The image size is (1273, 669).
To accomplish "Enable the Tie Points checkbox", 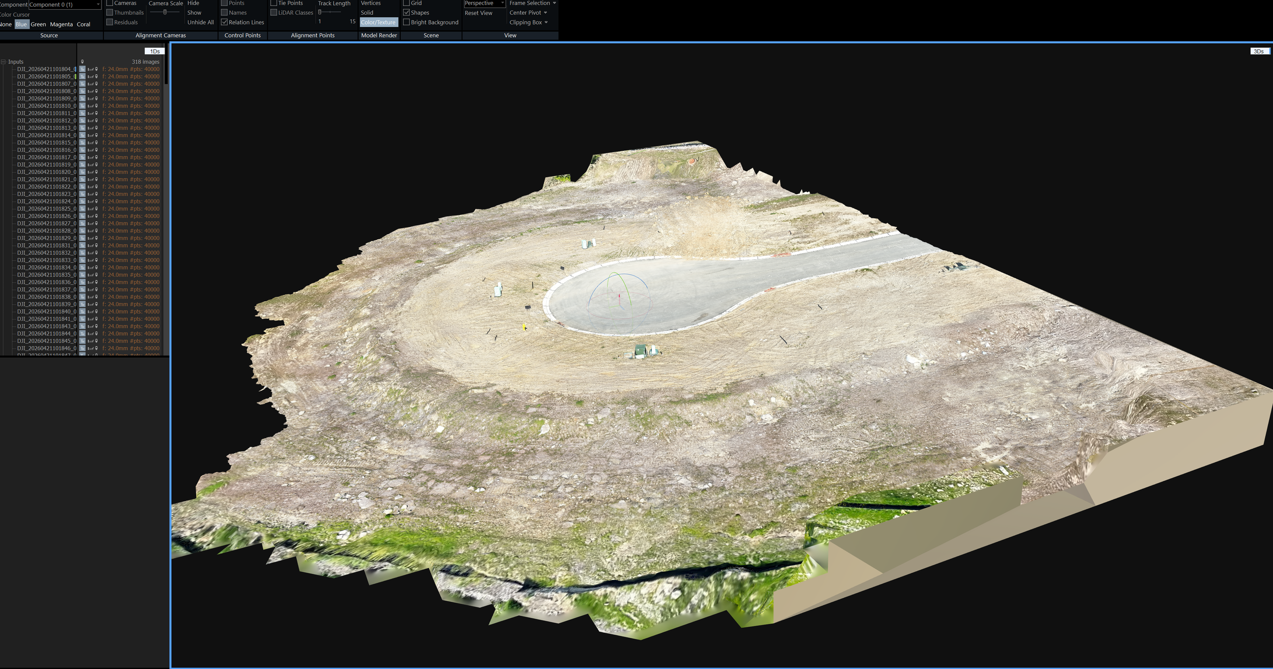I will pyautogui.click(x=273, y=3).
